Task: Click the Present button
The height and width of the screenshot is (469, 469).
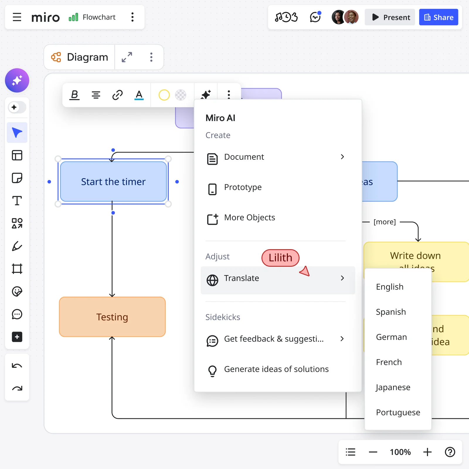Action: pos(390,17)
